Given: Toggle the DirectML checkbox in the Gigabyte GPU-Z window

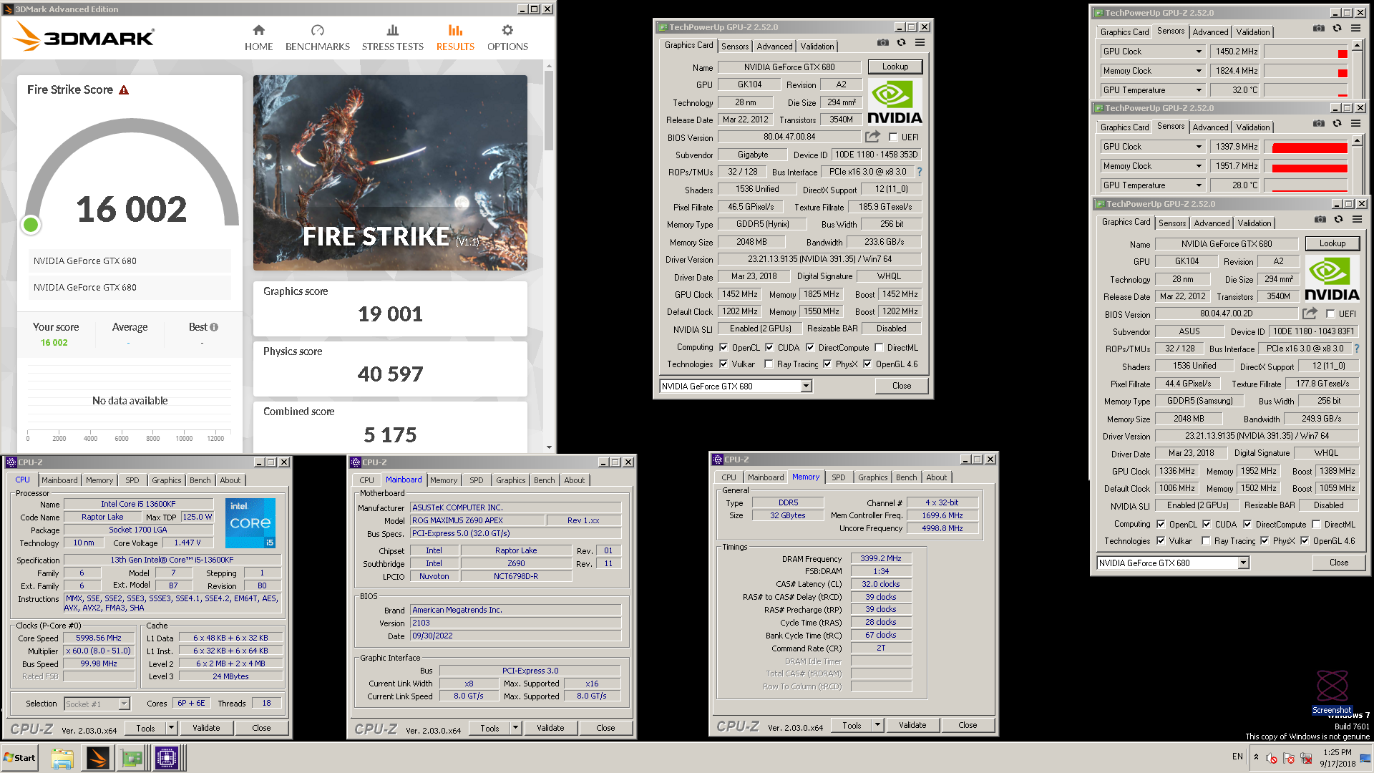Looking at the screenshot, I should (x=879, y=347).
